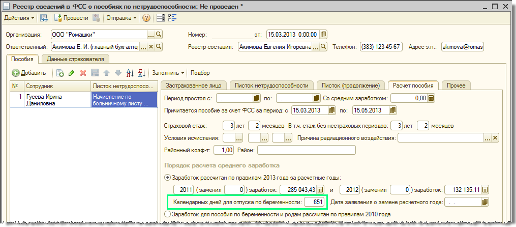Click the Добавить button
Screen dimensions: 516x227
pos(28,73)
